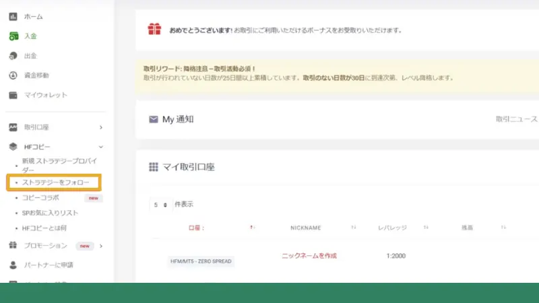Click the green 入金 icon
Viewport: 539px width, 303px height.
click(x=13, y=36)
